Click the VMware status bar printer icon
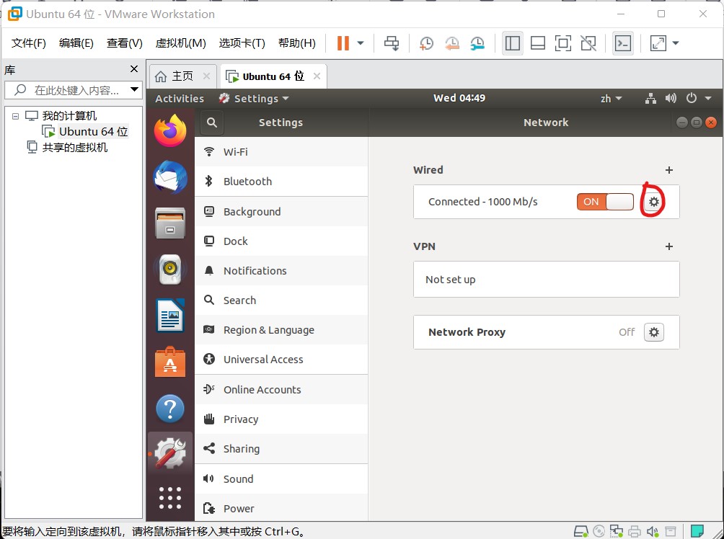The height and width of the screenshot is (539, 724). 635,532
